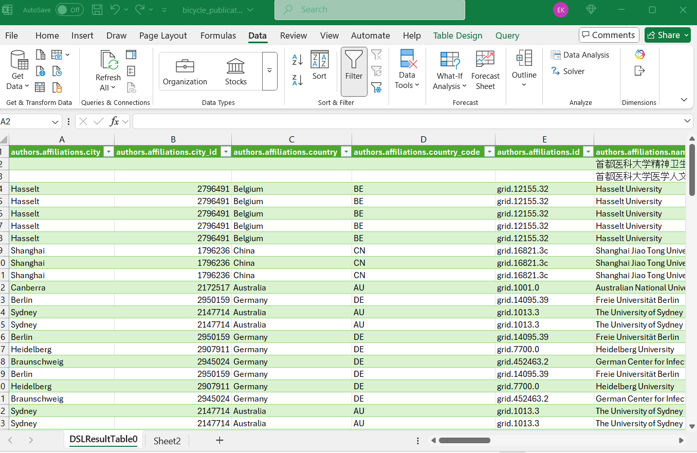This screenshot has width=697, height=453.
Task: Click the Save icon in title bar
Action: pyautogui.click(x=97, y=10)
